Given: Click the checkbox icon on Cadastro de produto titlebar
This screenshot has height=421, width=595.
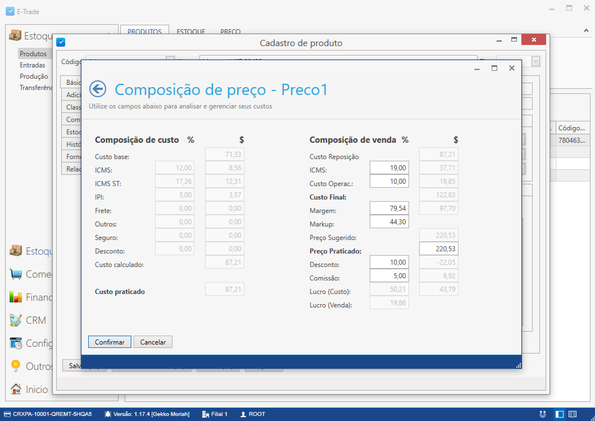Looking at the screenshot, I should click(x=61, y=42).
